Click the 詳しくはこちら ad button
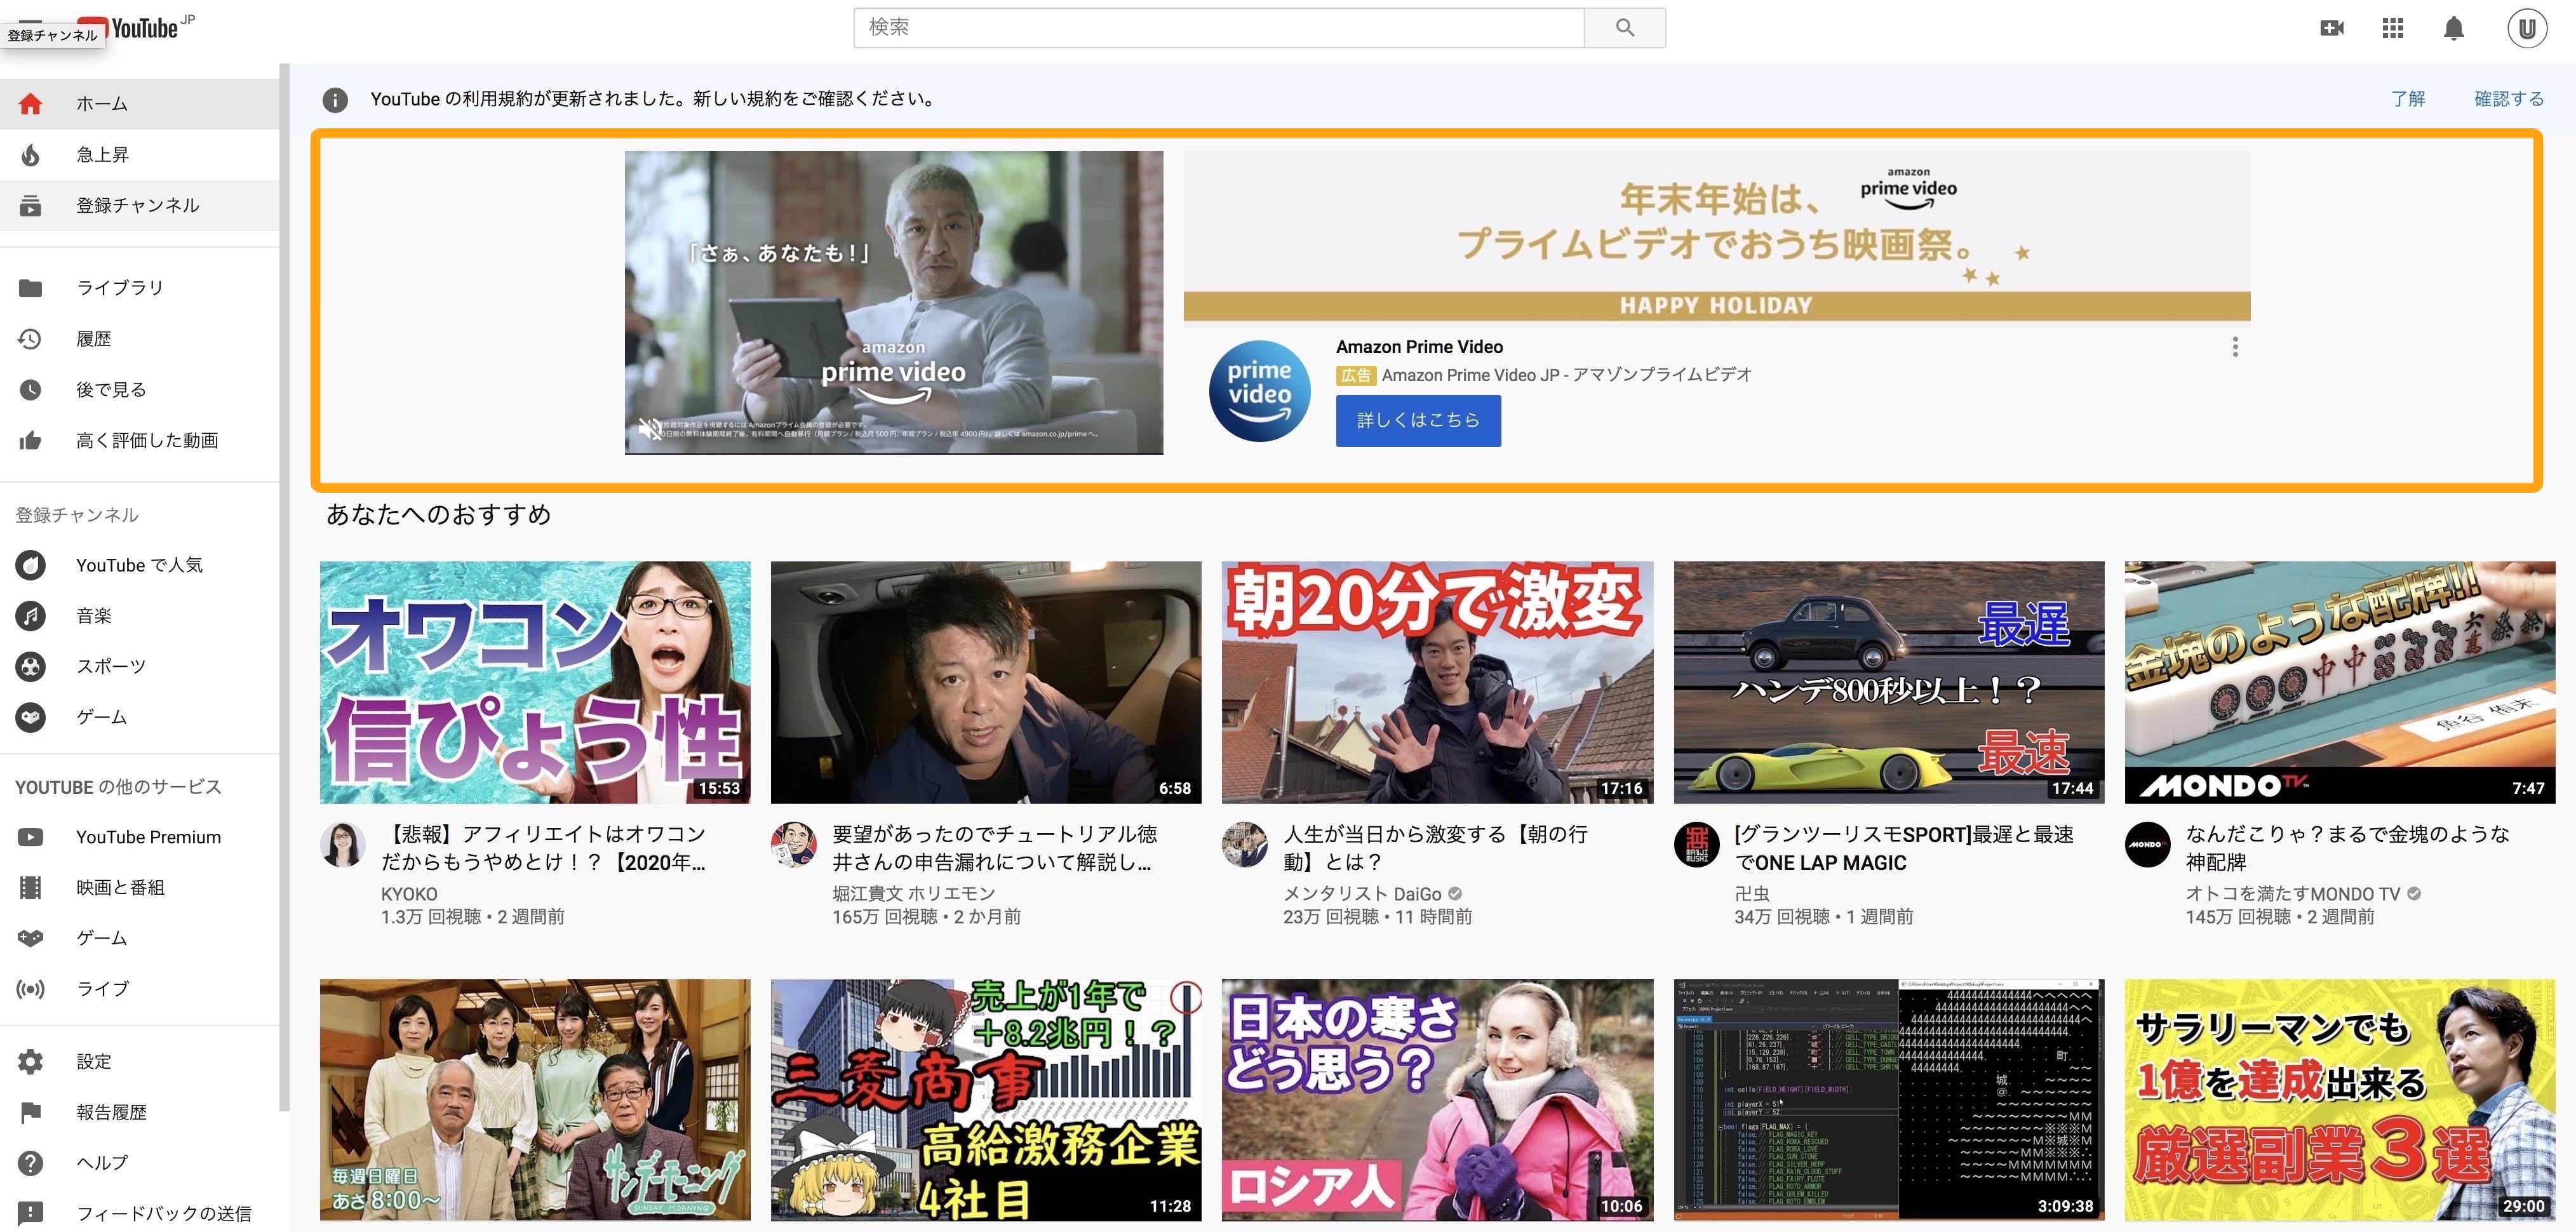The height and width of the screenshot is (1232, 2576). click(1418, 421)
